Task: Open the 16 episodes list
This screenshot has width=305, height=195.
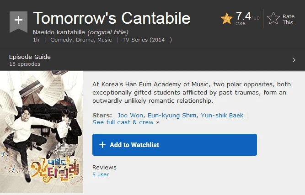Action: coord(25,64)
